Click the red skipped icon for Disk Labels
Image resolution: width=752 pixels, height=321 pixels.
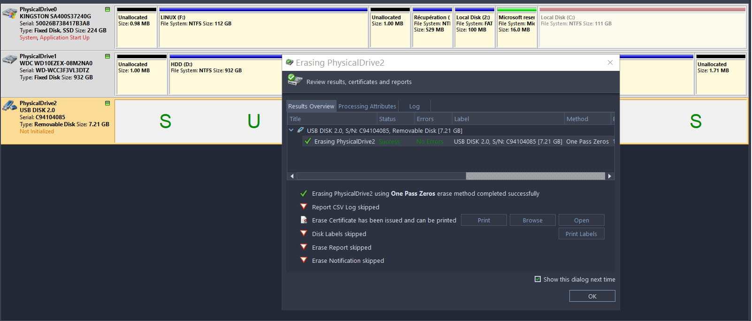304,233
